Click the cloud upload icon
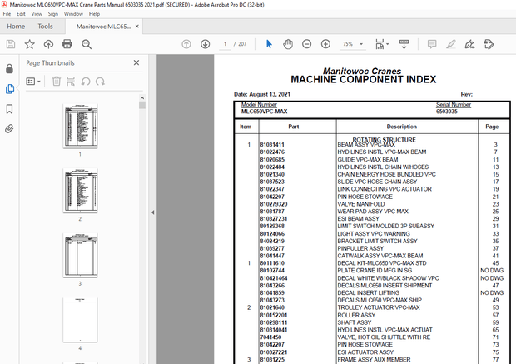Screen dimensions: 516x364 tap(48, 44)
